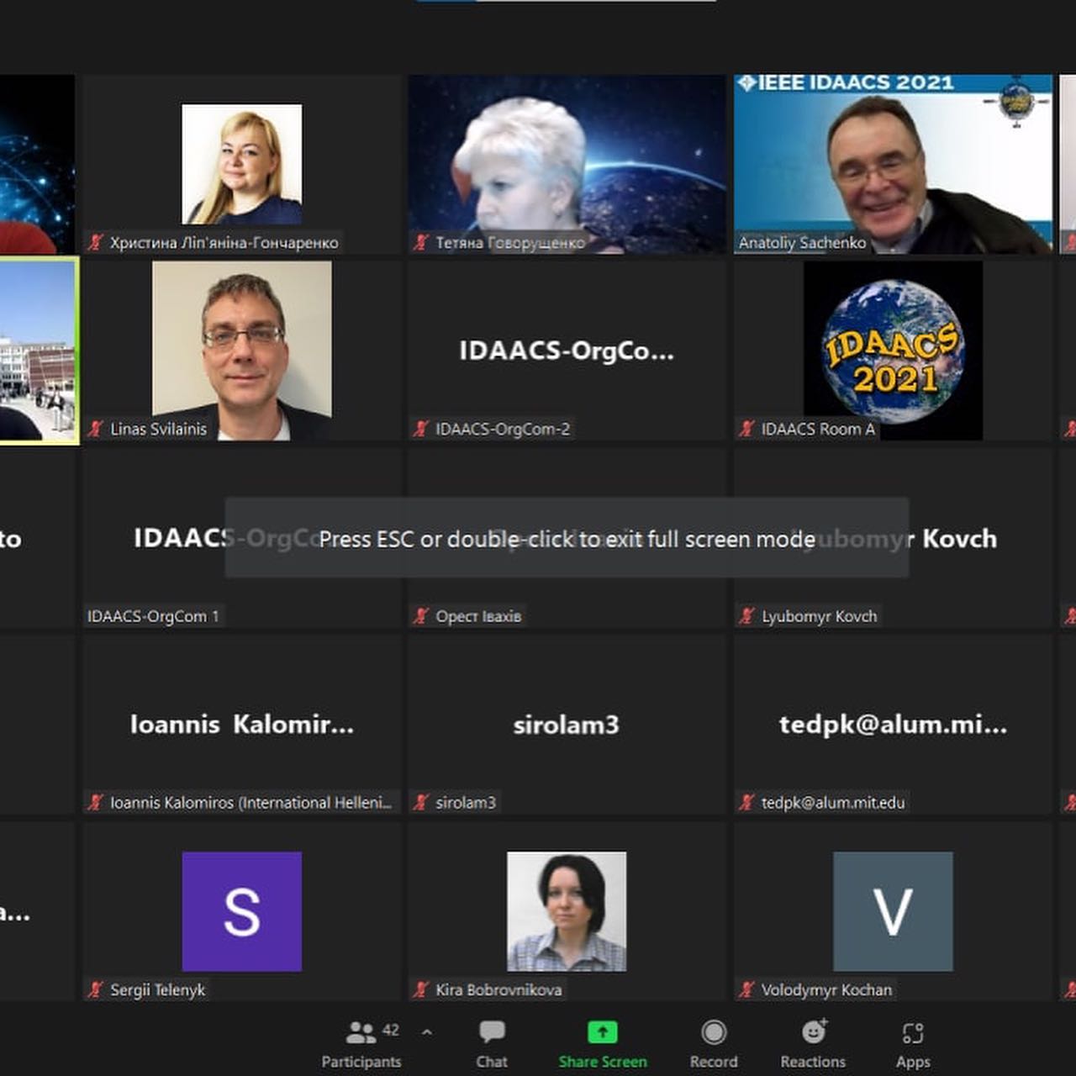The image size is (1076, 1076).
Task: Start recording with the Record button
Action: [714, 1045]
